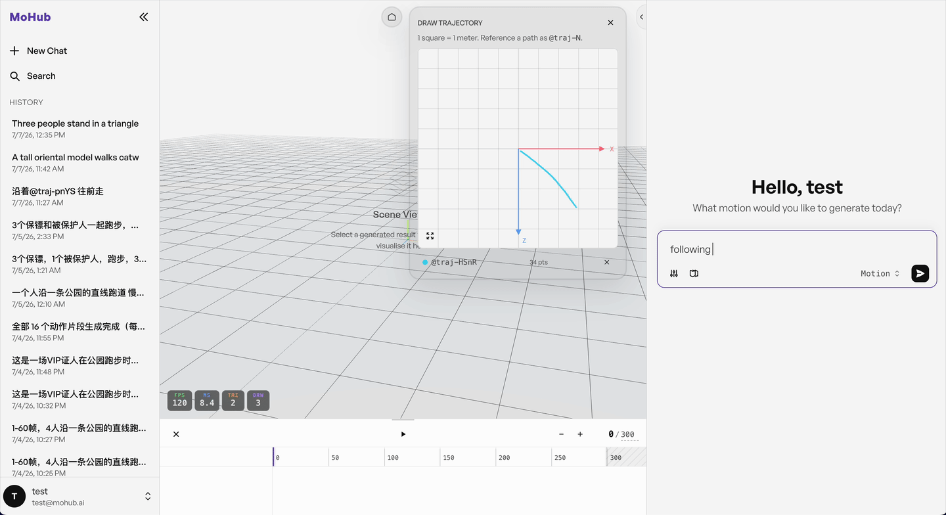Click the New Chat plus icon
Viewport: 946px width, 515px height.
tap(14, 51)
